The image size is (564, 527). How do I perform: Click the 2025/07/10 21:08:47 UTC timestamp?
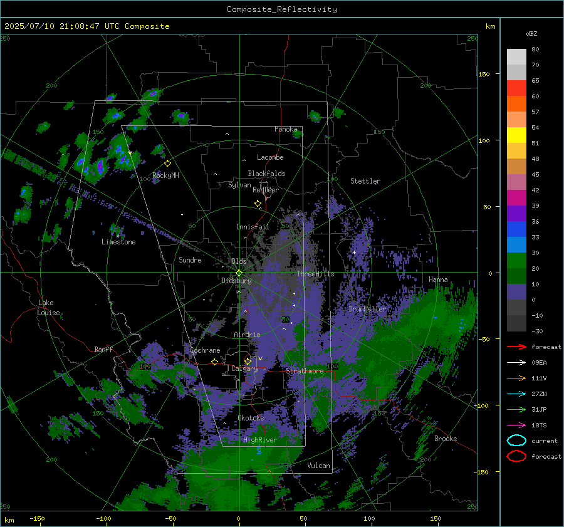(62, 26)
